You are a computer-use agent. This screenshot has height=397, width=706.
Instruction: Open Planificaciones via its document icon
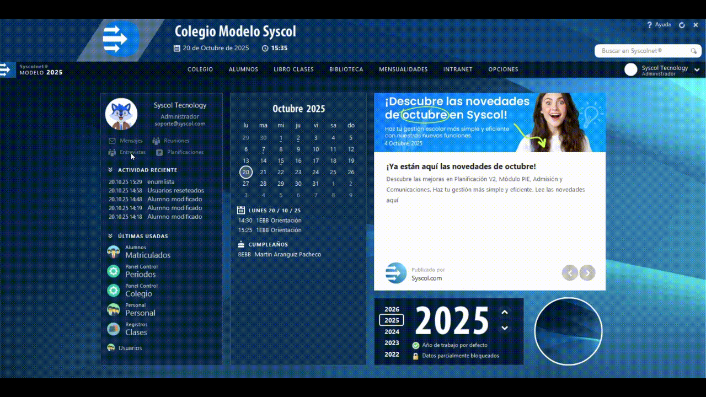tap(159, 152)
